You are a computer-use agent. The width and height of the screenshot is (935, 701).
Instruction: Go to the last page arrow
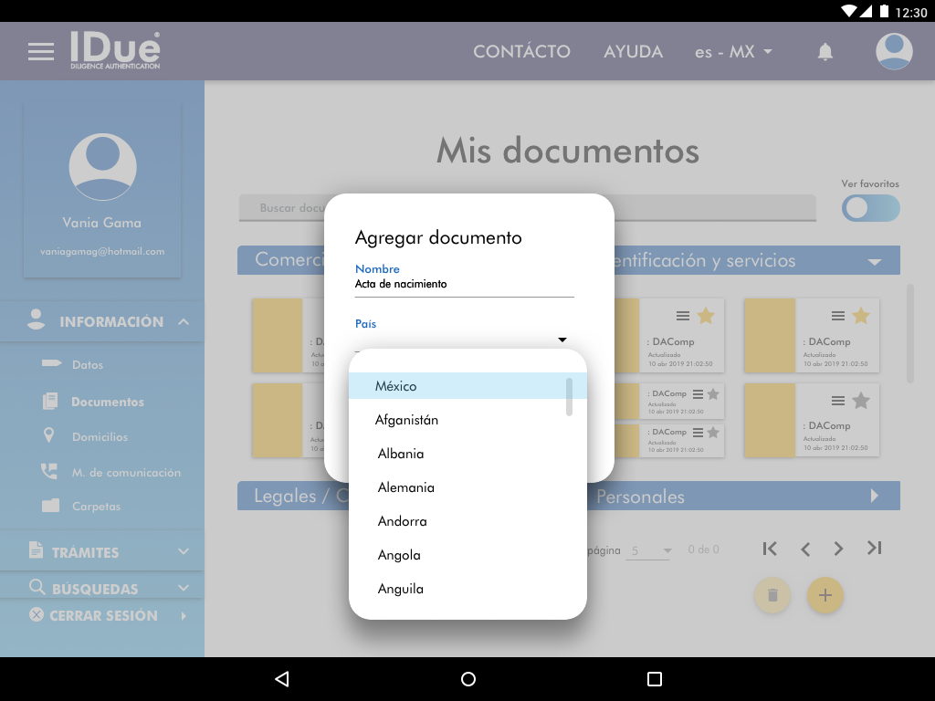coord(874,549)
